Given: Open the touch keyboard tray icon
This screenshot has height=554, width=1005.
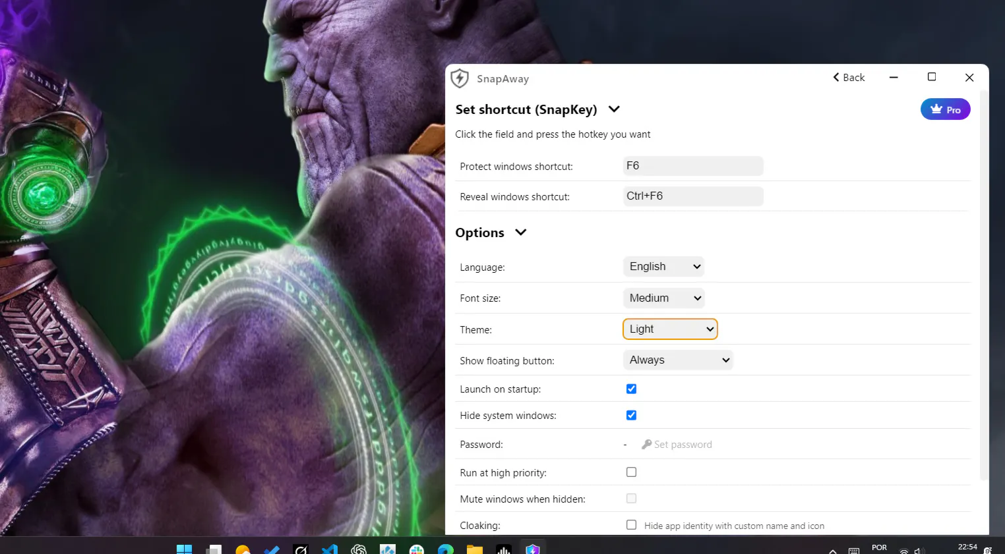Looking at the screenshot, I should (854, 551).
